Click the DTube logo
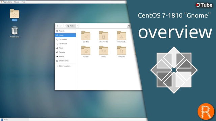The width and height of the screenshot is (216, 121). pos(204,5)
